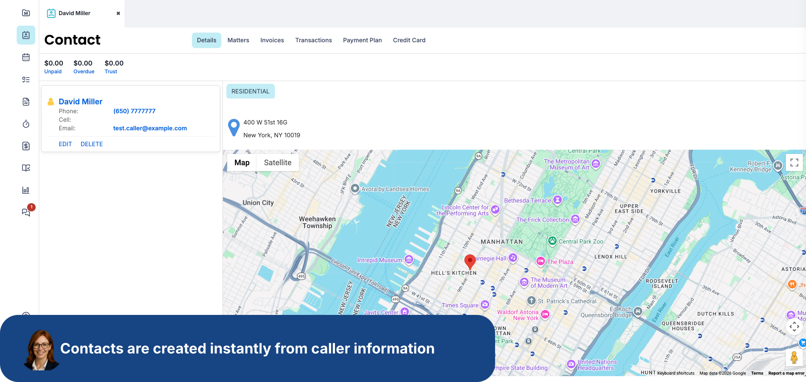806x382 pixels.
Task: Switch to the Matters tab
Action: (238, 40)
